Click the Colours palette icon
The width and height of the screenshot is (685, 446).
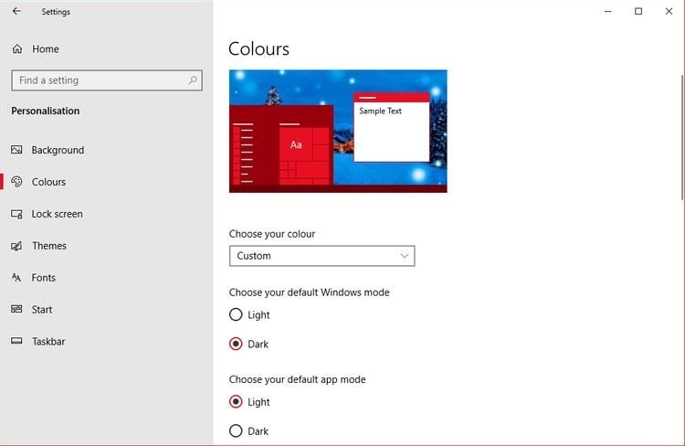coord(16,182)
